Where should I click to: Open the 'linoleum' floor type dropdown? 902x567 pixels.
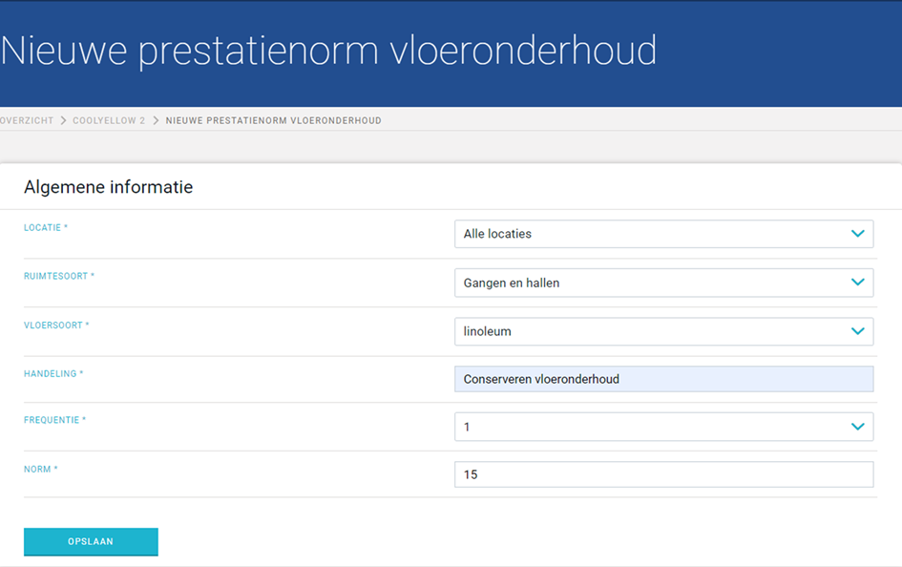click(663, 331)
